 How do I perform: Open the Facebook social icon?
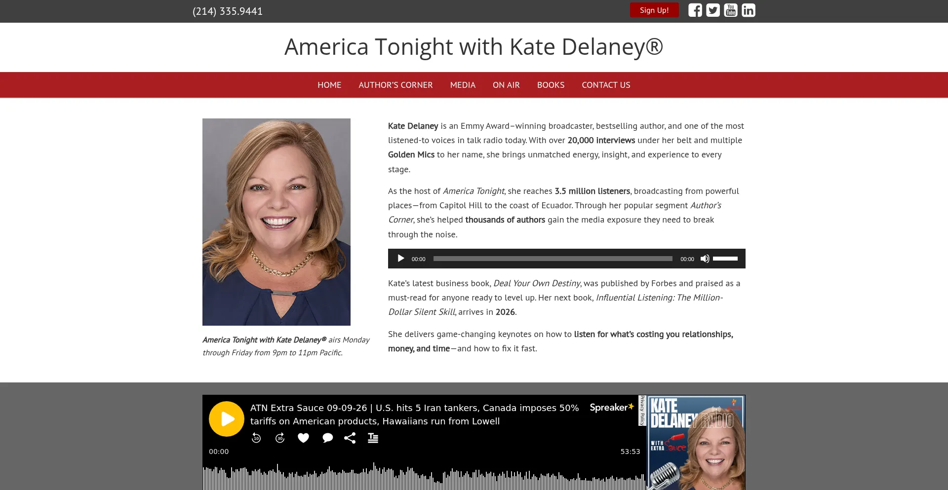[695, 10]
